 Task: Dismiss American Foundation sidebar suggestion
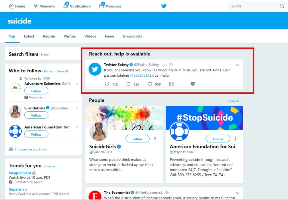click(x=77, y=127)
